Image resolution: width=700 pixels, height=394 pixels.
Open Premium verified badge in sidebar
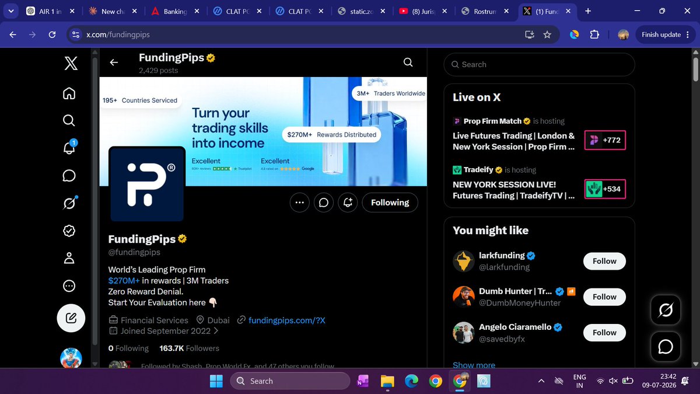click(69, 231)
